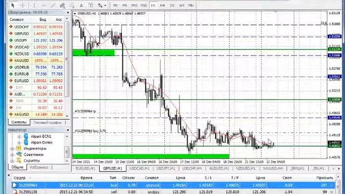Sort orders by Прибыль column
The height and width of the screenshot is (194, 345).
[325, 178]
